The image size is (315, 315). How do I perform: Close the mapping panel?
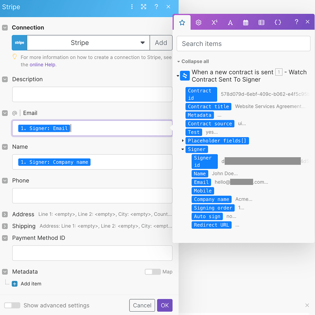pos(307,22)
